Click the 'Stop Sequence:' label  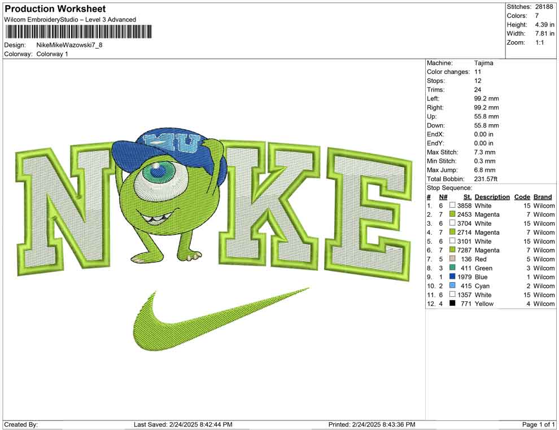(449, 188)
